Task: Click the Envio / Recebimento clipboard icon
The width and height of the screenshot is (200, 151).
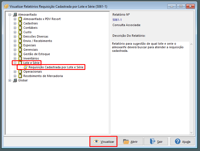Action: pos(20,41)
